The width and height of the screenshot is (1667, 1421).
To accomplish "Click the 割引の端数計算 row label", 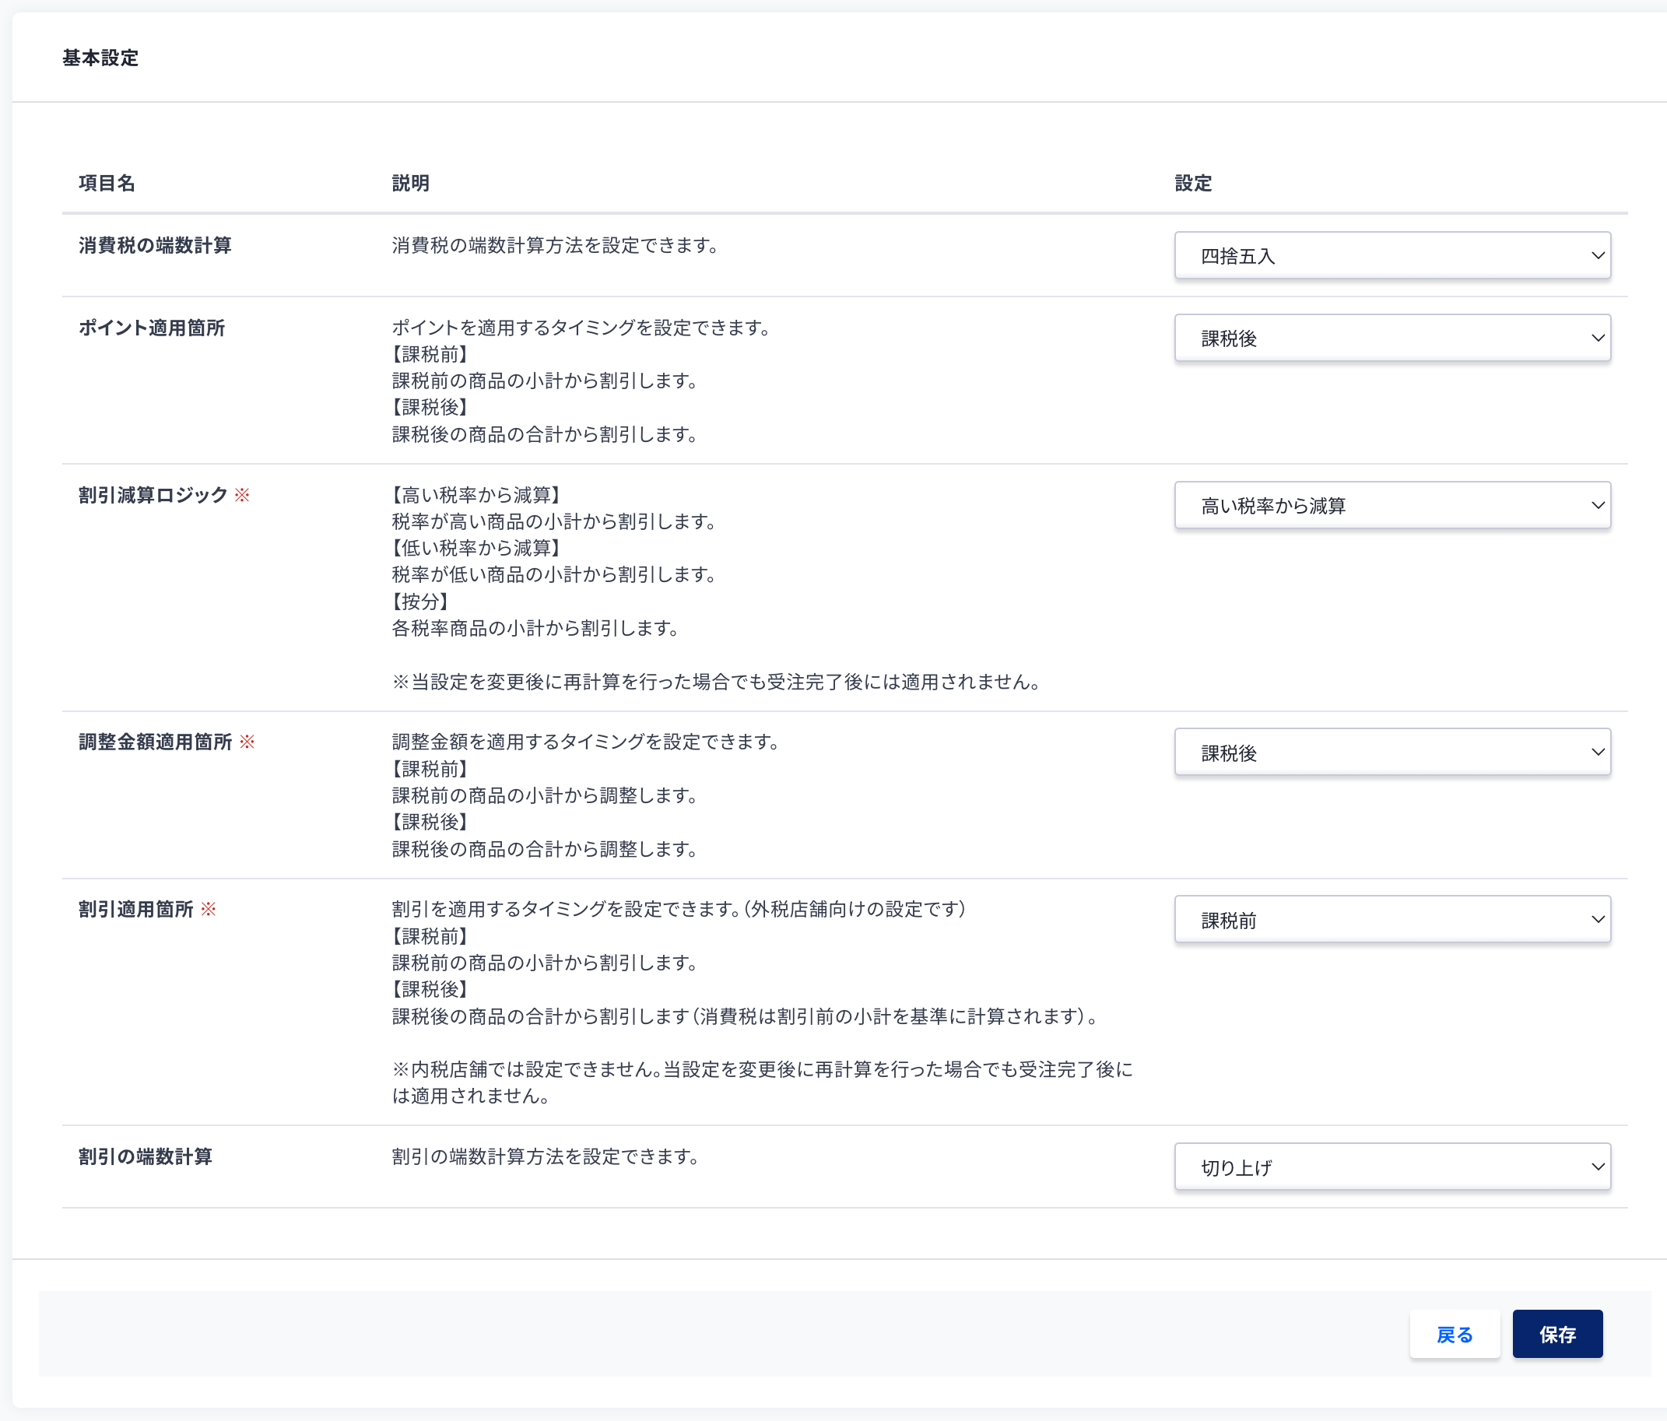I will point(146,1157).
